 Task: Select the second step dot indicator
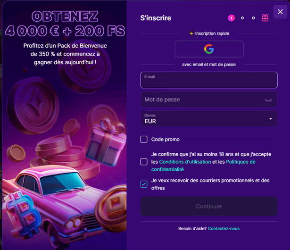coord(242,18)
